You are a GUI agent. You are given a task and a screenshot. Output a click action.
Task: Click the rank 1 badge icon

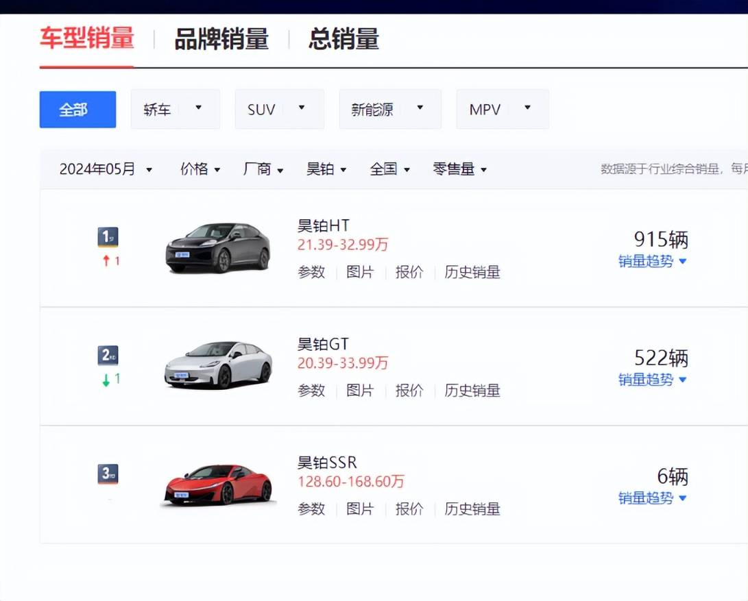[x=108, y=237]
